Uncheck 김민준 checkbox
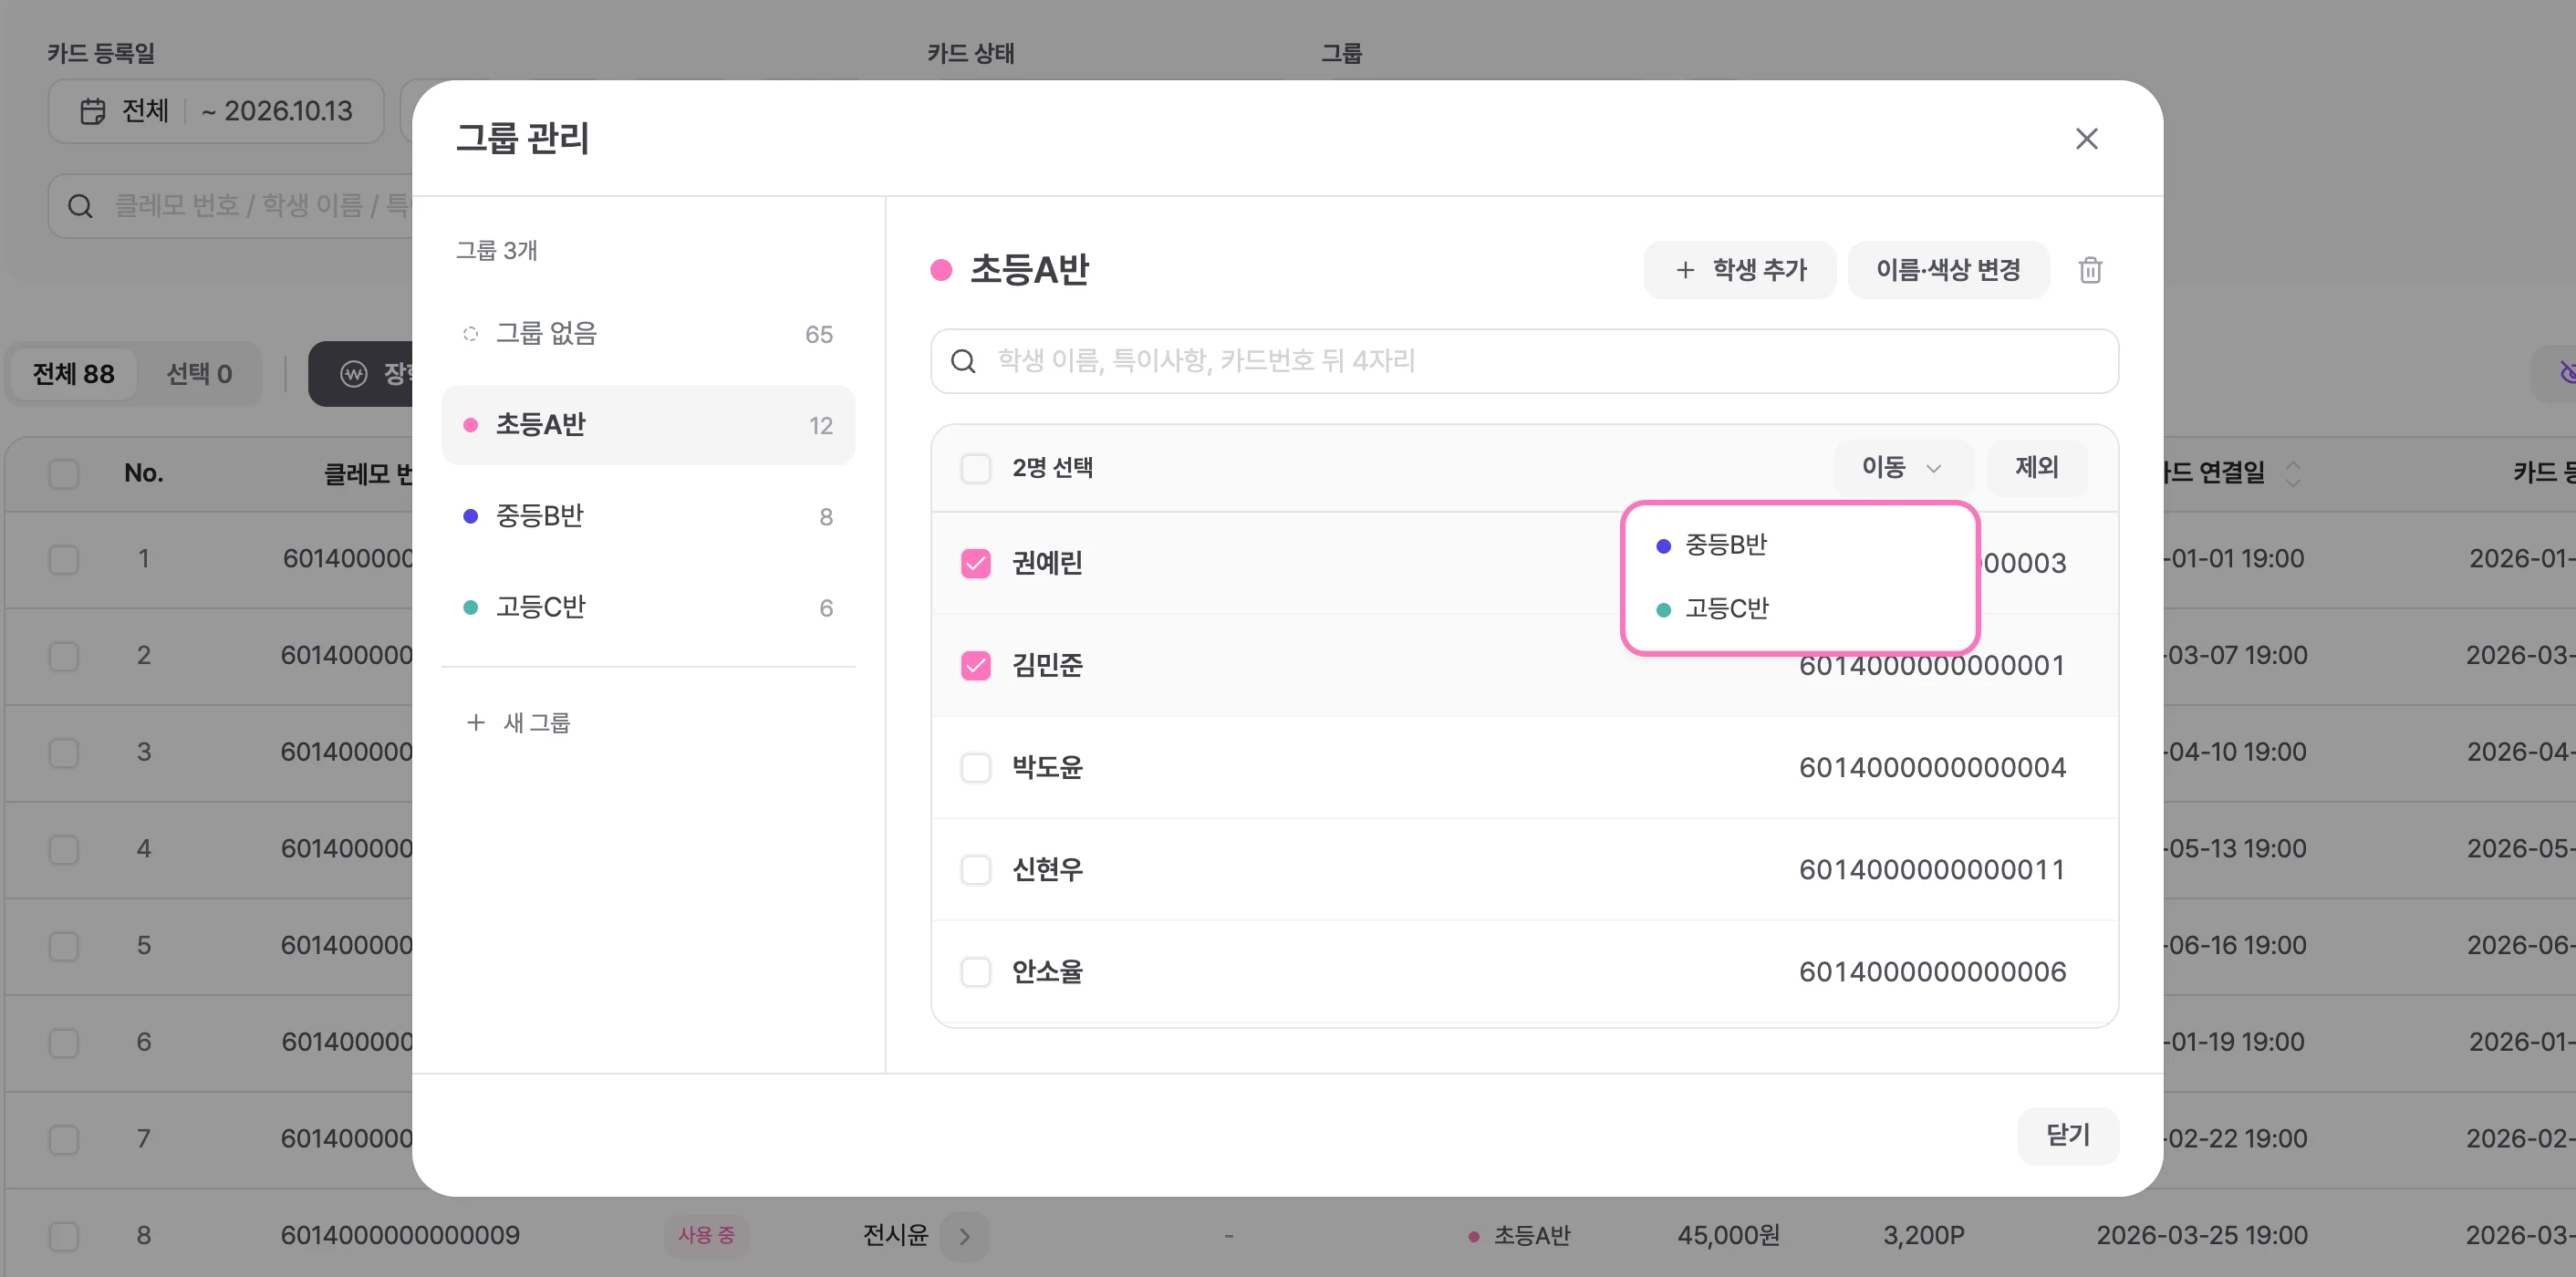2576x1277 pixels. [x=975, y=665]
